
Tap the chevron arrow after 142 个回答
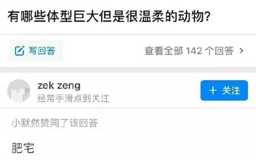(242, 51)
